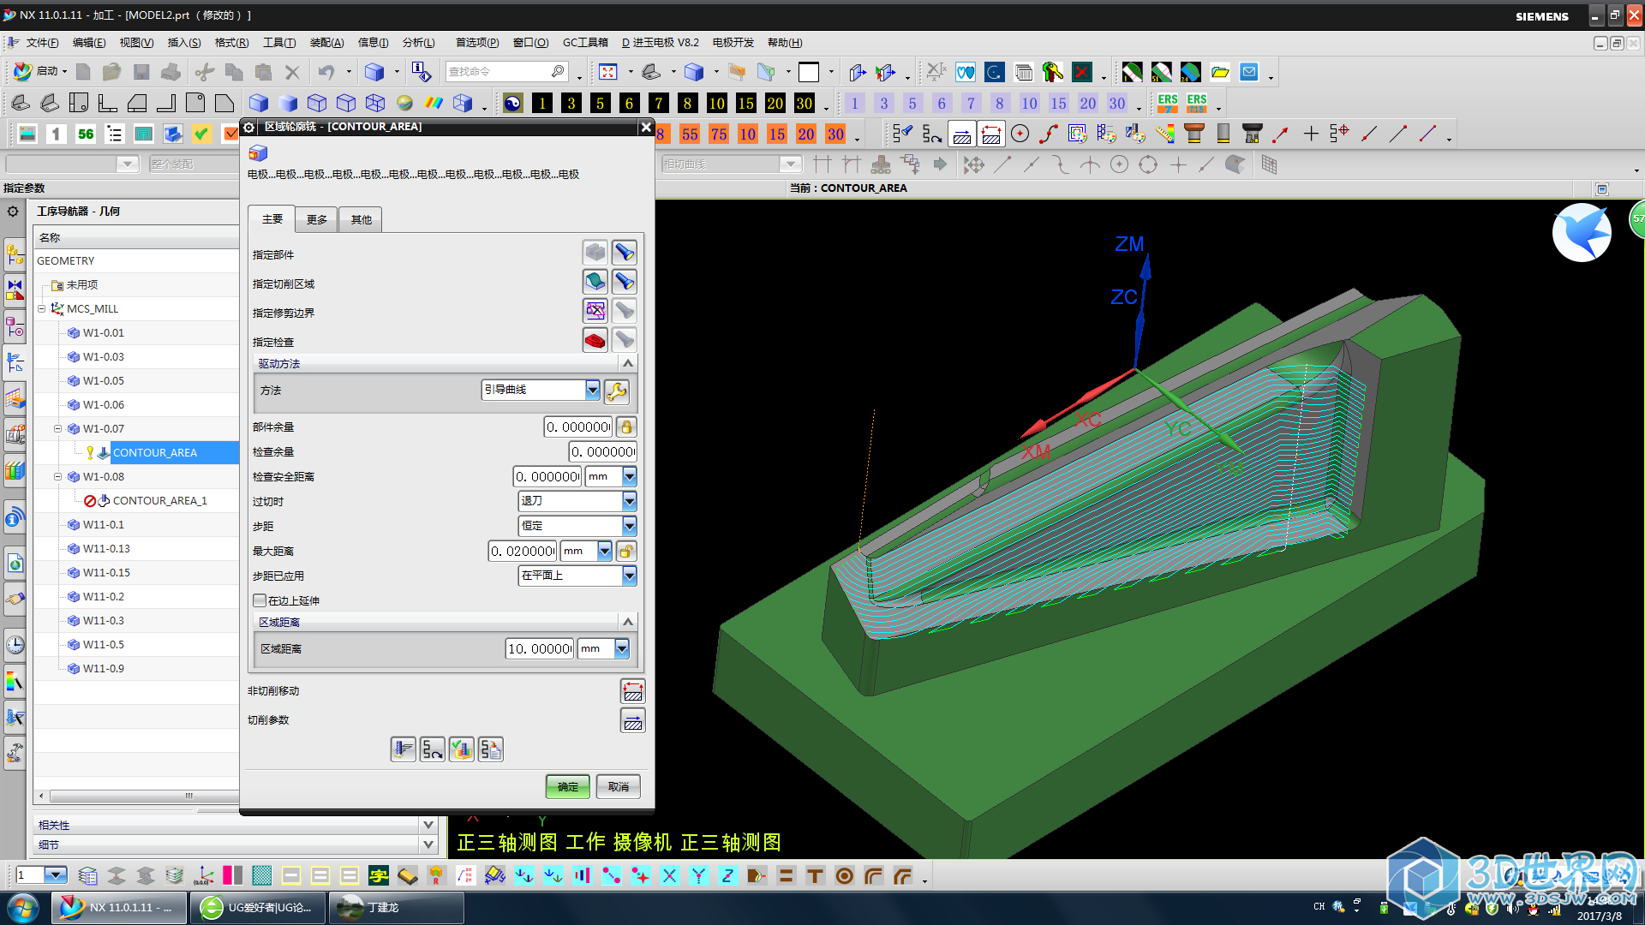This screenshot has width=1645, height=925.
Task: Click the 查找命令 search box
Action: point(507,72)
